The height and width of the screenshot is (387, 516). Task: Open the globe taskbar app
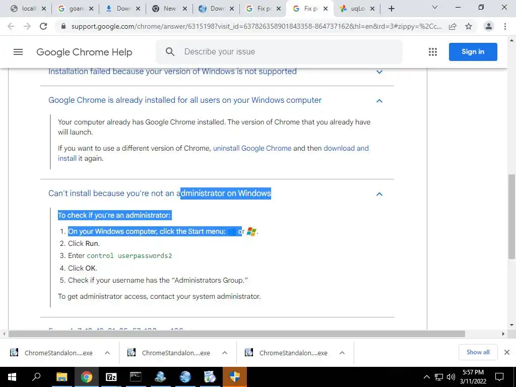185,377
